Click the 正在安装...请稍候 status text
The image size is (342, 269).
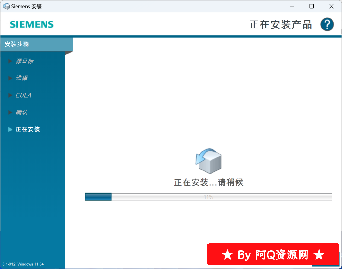209,183
